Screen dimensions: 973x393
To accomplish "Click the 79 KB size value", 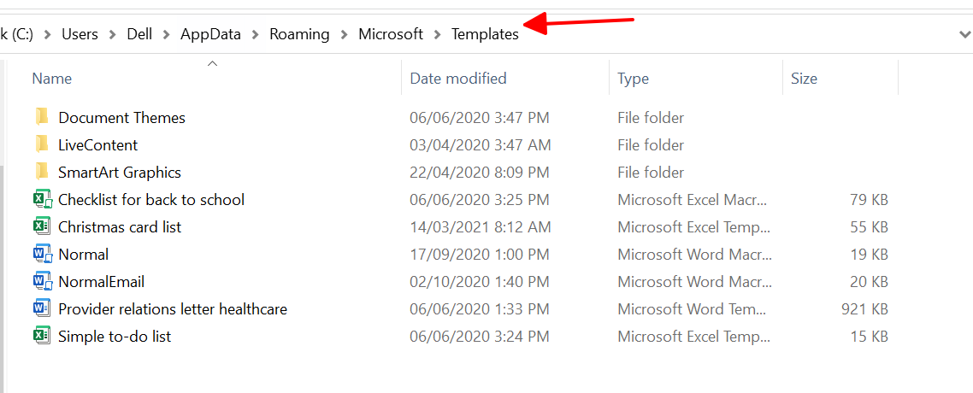I will pyautogui.click(x=869, y=200).
